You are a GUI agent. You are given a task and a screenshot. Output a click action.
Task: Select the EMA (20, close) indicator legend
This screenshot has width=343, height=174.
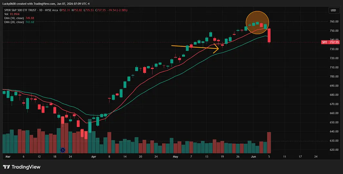click(19, 22)
